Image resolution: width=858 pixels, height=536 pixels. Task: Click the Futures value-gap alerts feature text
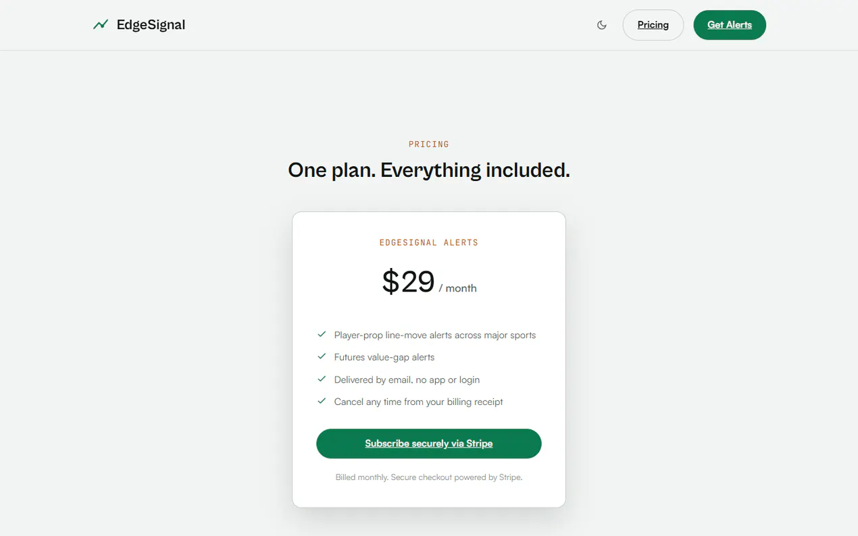coord(384,357)
